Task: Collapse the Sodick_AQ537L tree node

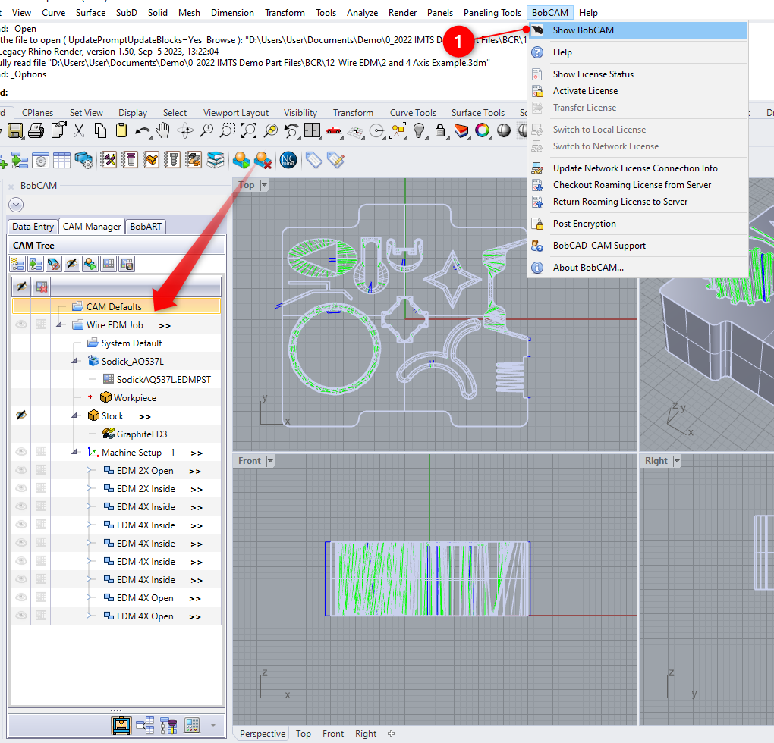Action: point(74,361)
